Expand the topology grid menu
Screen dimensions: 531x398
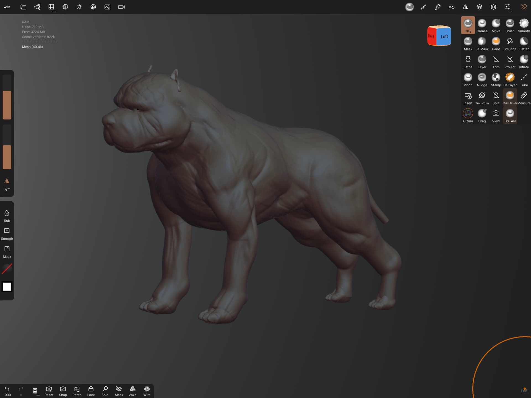[x=51, y=7]
